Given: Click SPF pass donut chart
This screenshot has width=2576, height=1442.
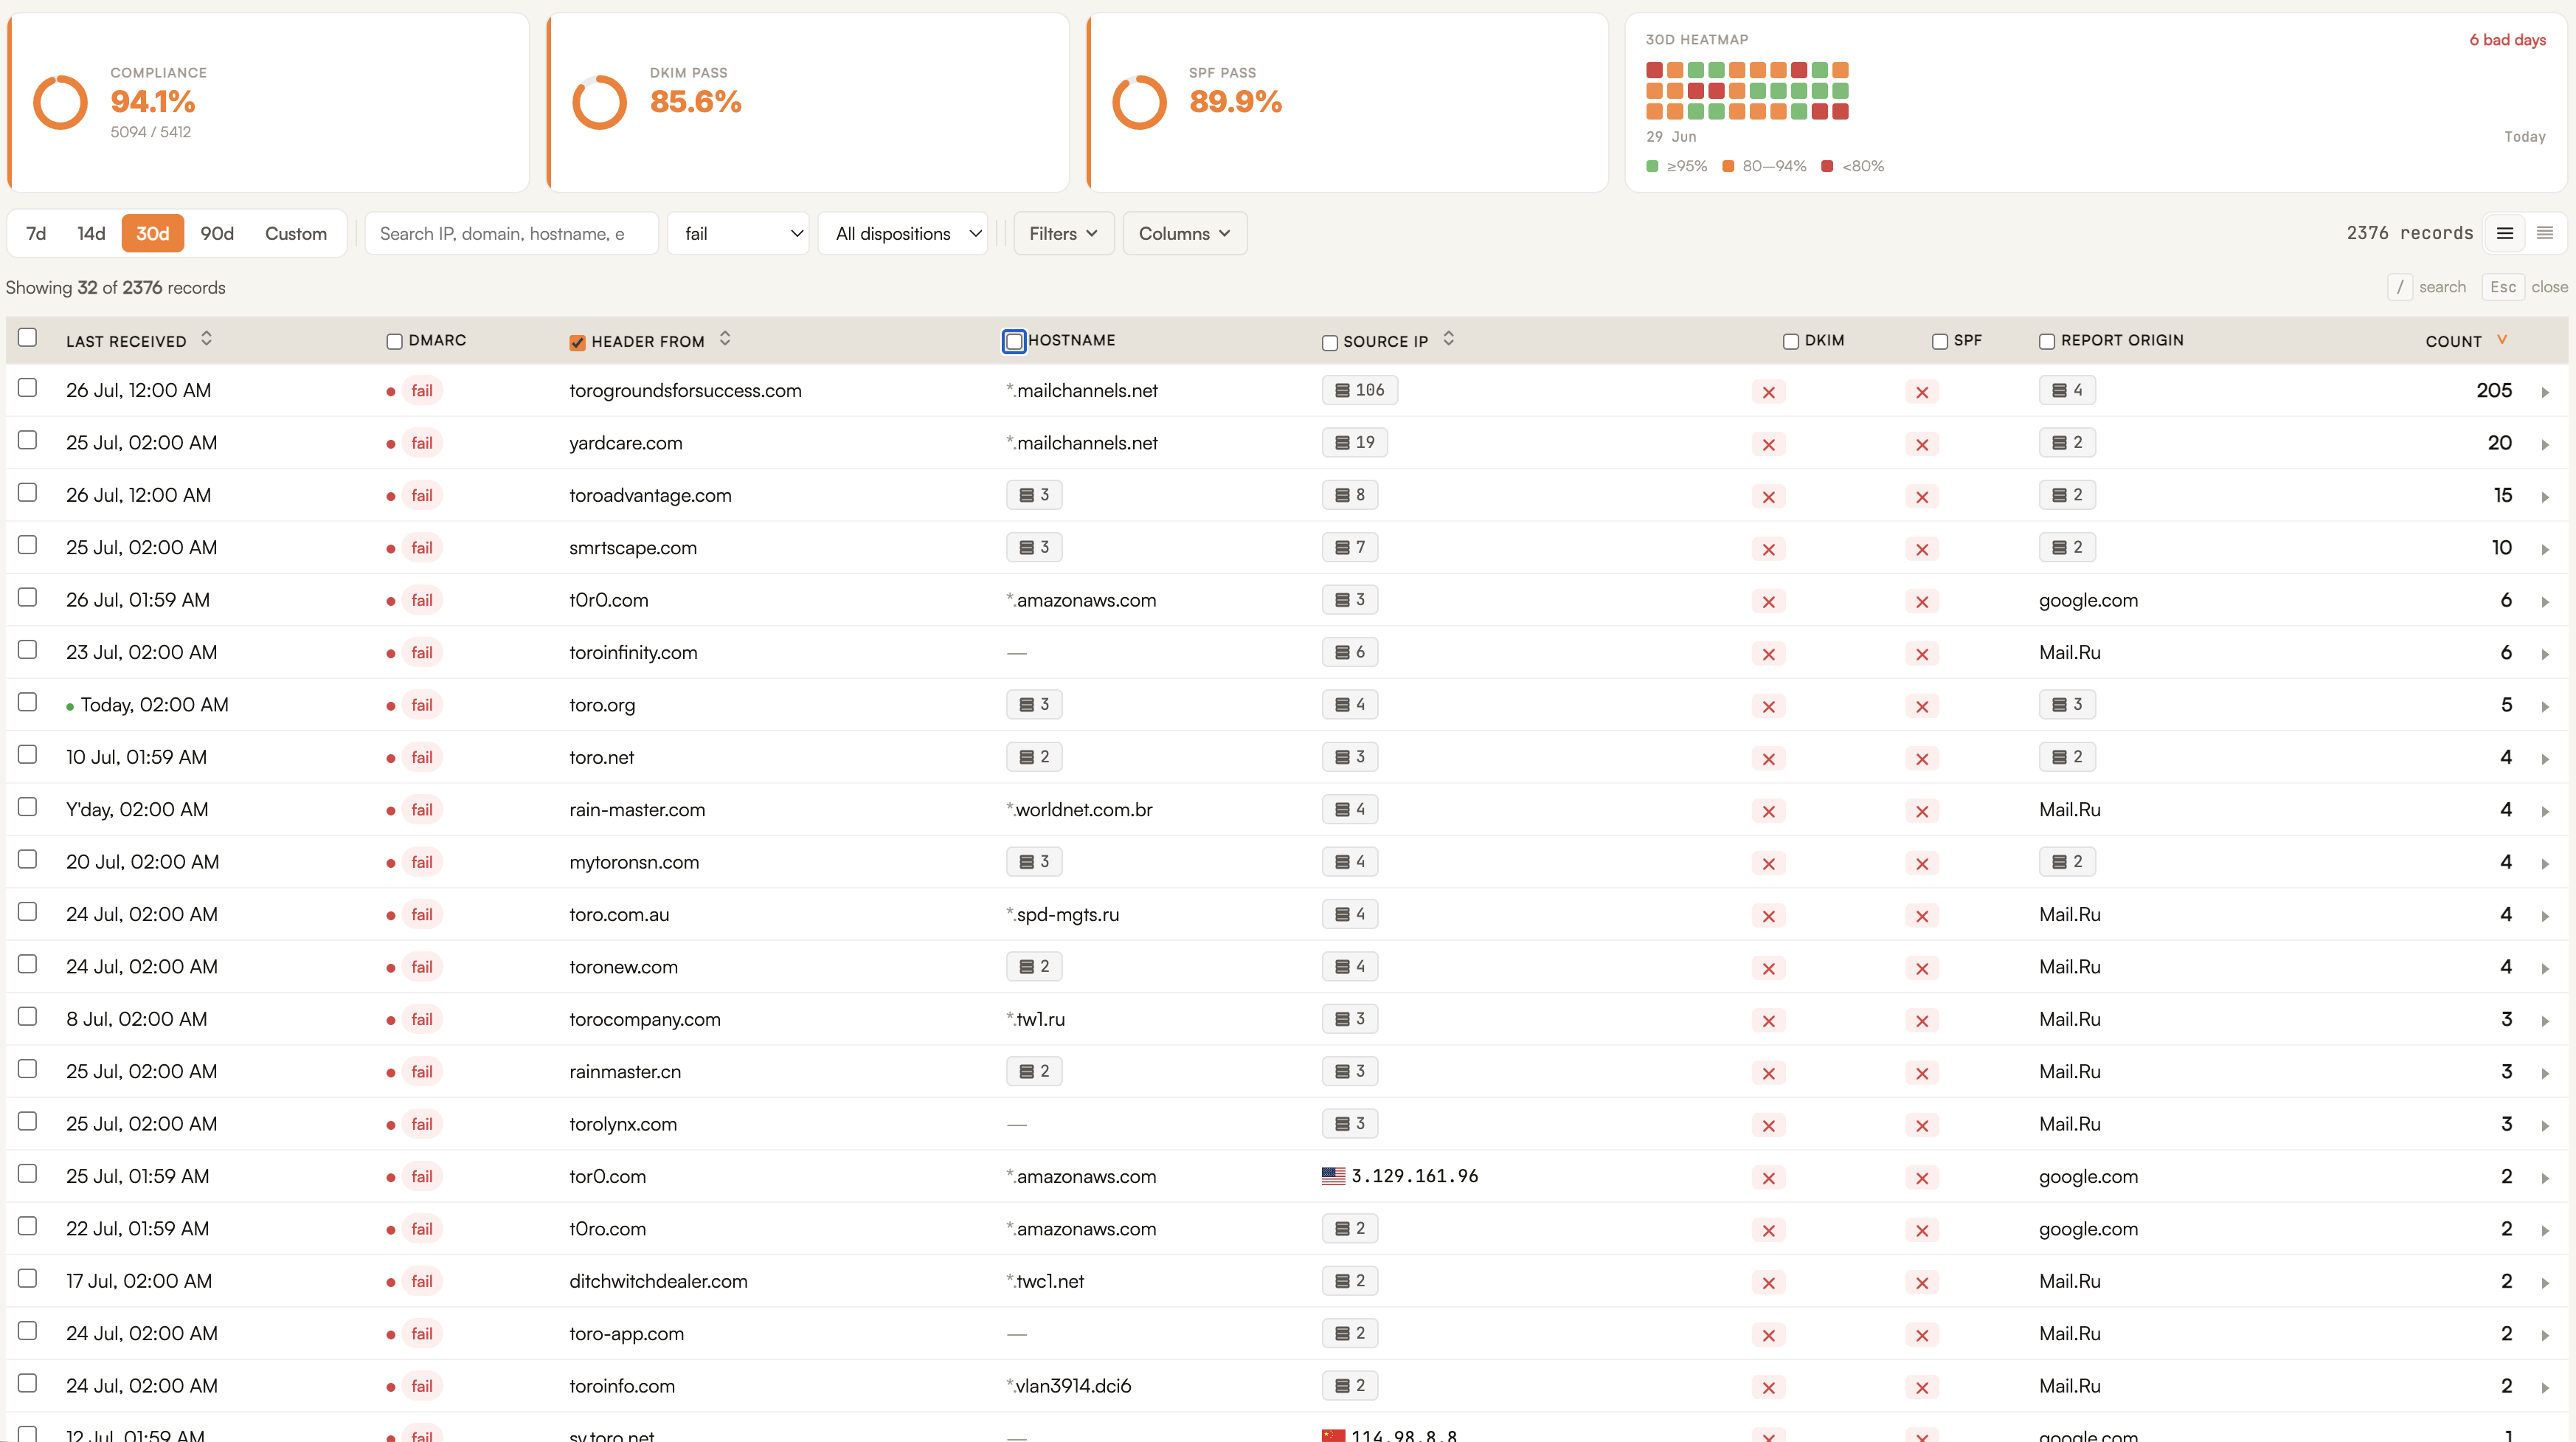Looking at the screenshot, I should [1139, 102].
